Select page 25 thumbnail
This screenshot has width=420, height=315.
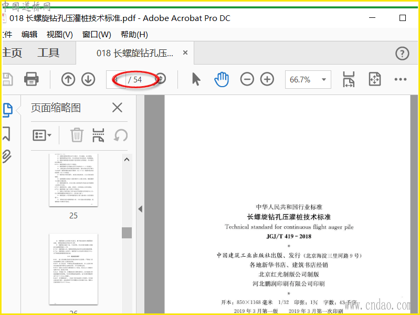click(73, 180)
